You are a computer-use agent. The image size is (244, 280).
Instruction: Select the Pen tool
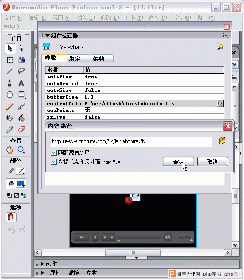(10, 83)
